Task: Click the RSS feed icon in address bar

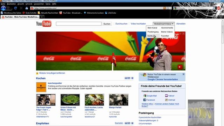Action: click(x=164, y=8)
